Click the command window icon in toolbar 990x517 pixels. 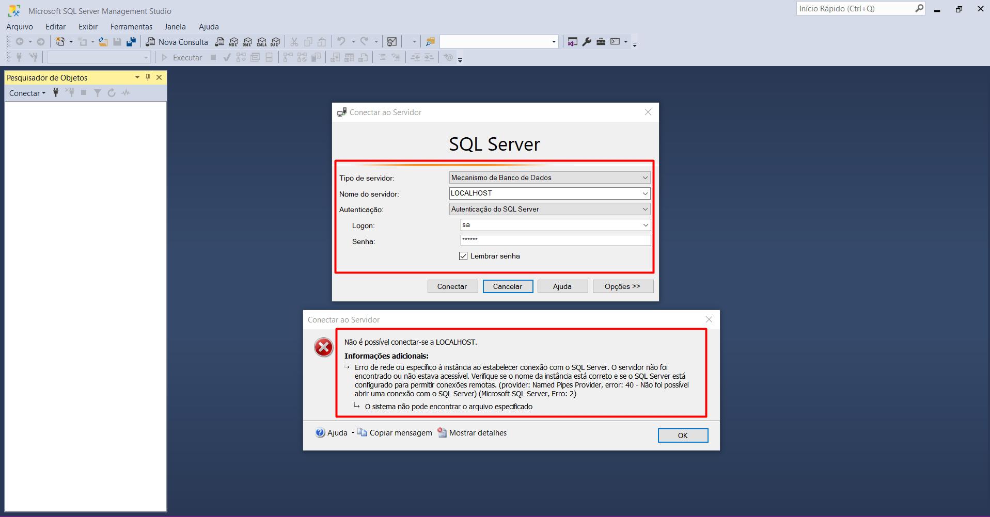coord(615,42)
